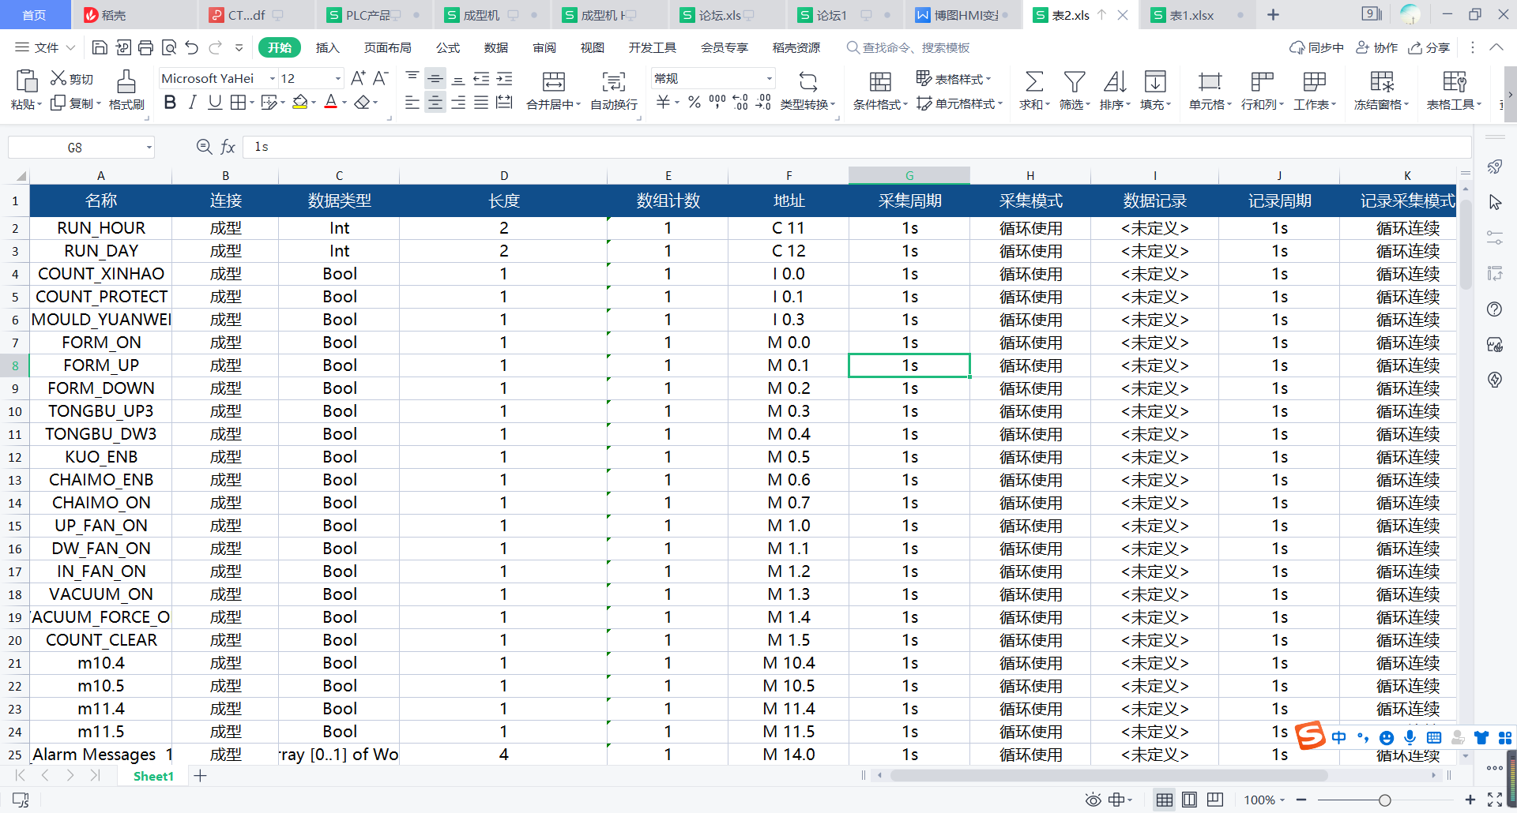Open the File (文件) menu dropdown
Viewport: 1517px width, 813px height.
point(46,48)
